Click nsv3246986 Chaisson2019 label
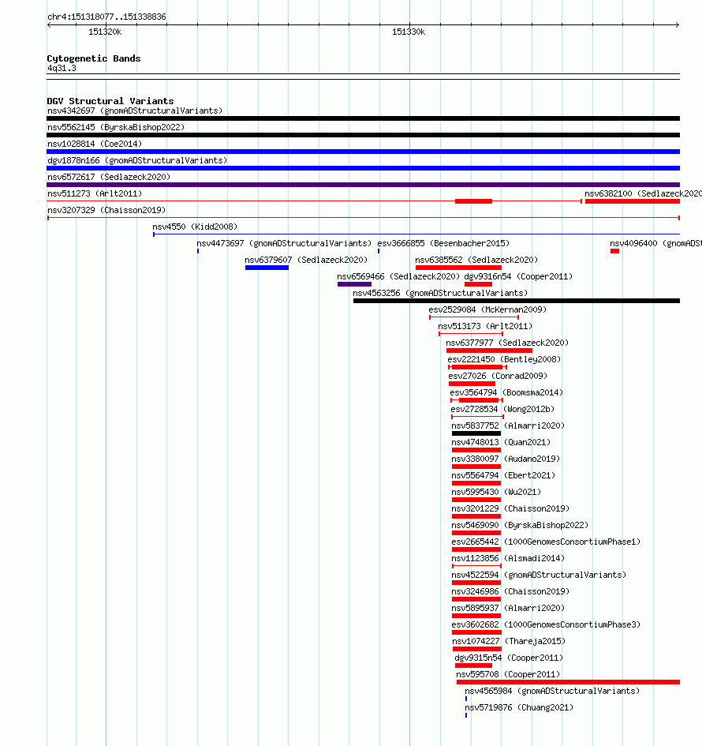Screen dimensions: 702x746 (x=510, y=592)
